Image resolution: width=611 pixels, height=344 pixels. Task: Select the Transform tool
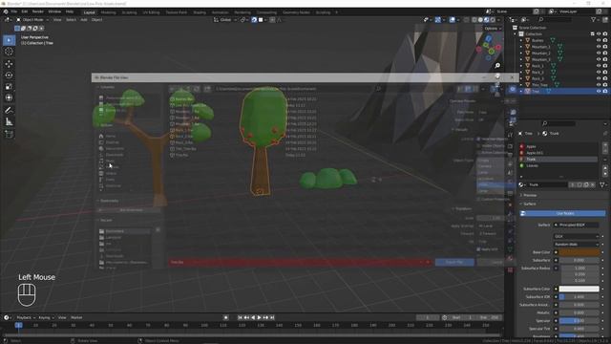point(9,97)
